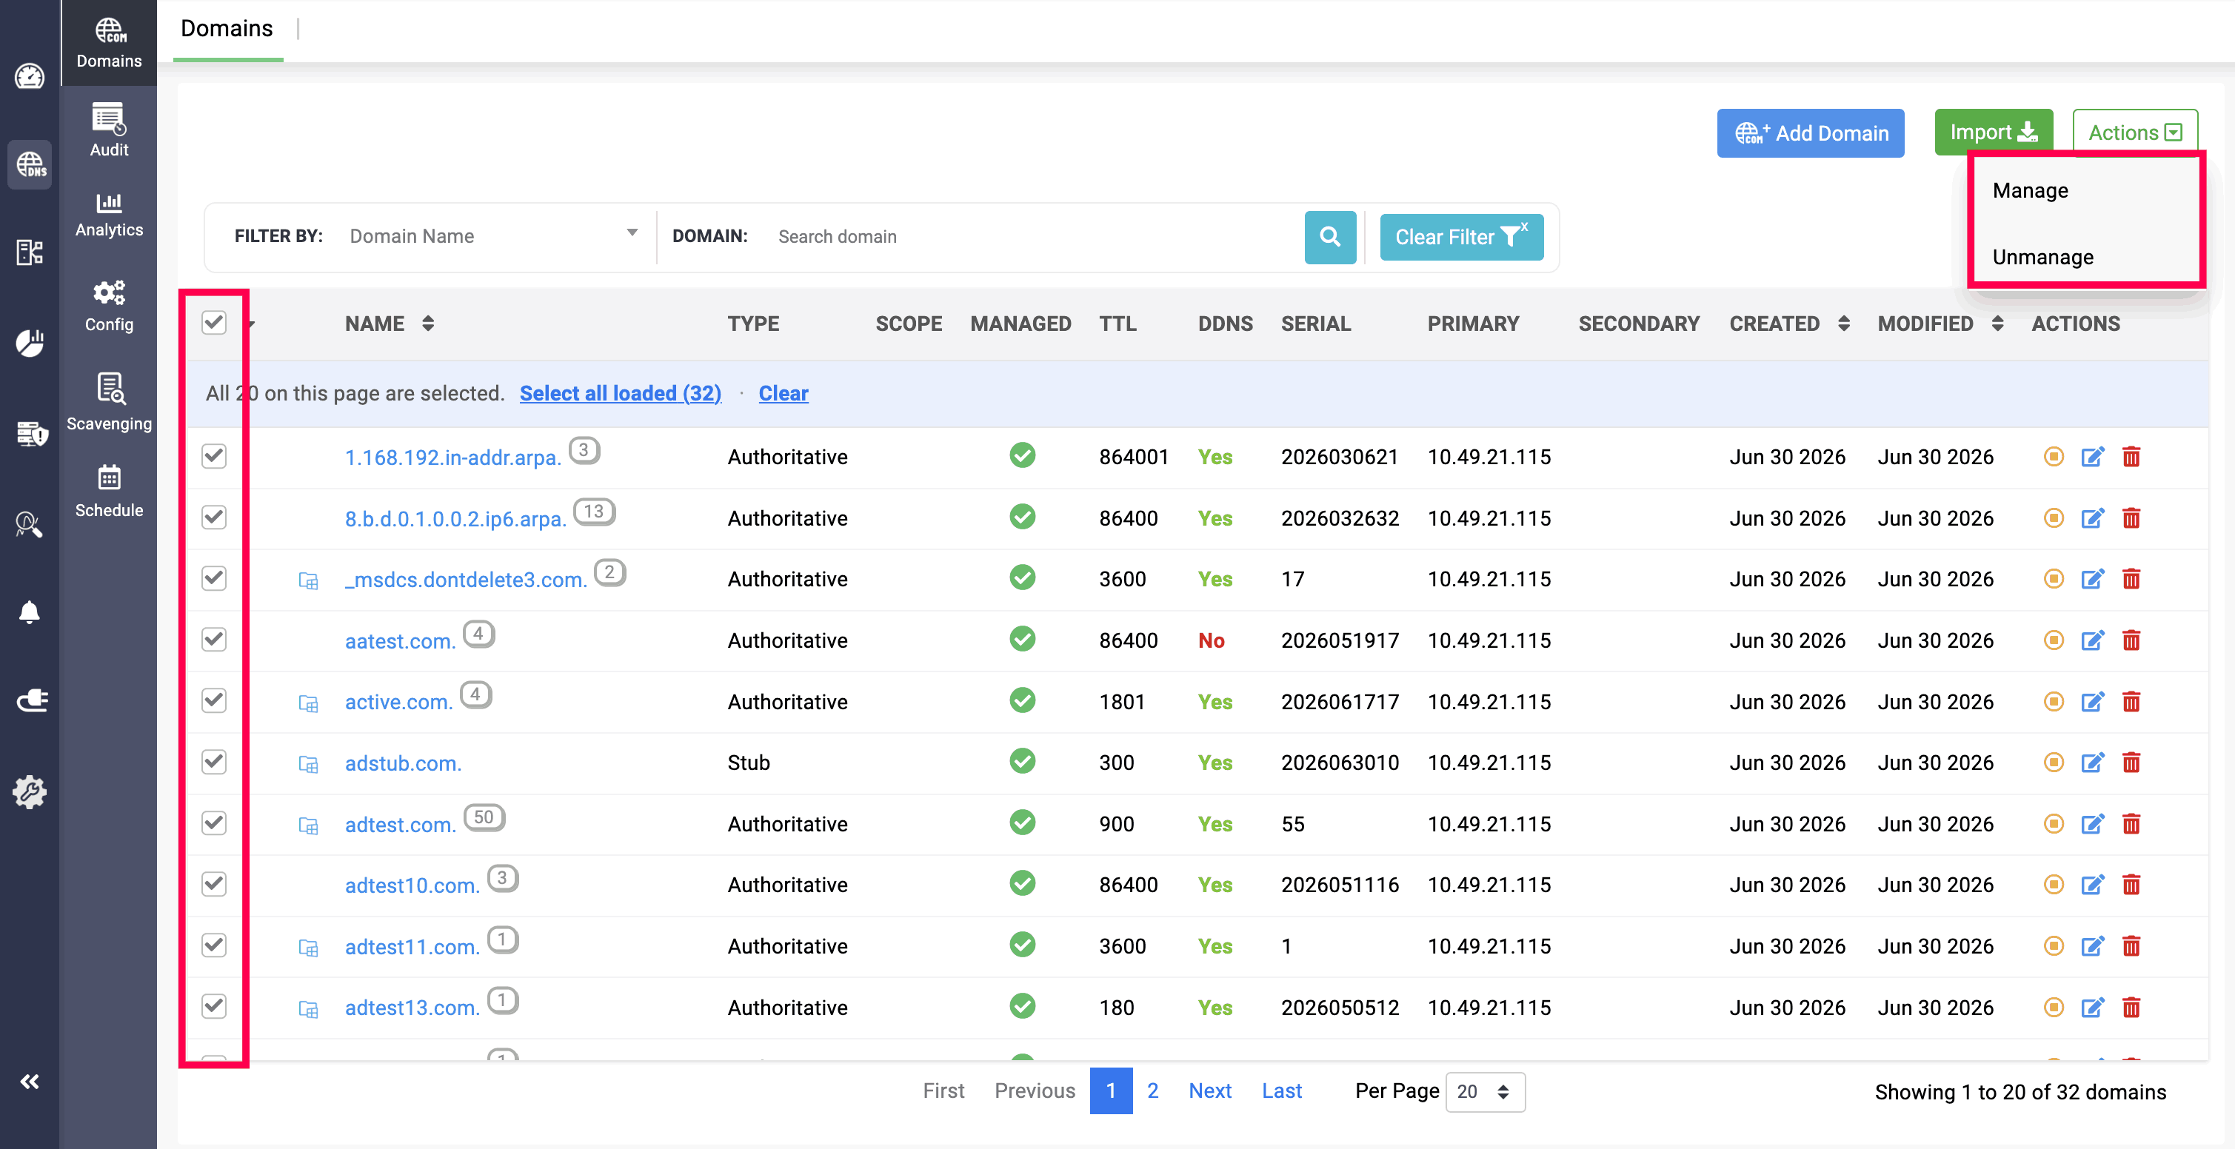The image size is (2235, 1149).
Task: Click the Clear Filter button
Action: pyautogui.click(x=1461, y=237)
